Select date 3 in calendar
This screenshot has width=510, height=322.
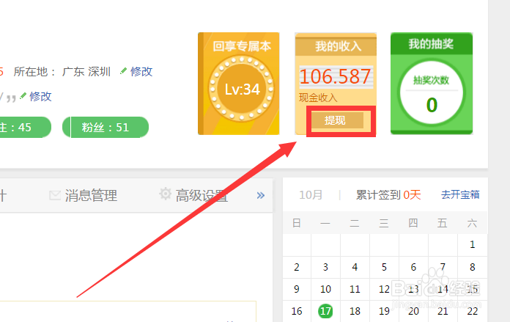(x=325, y=267)
